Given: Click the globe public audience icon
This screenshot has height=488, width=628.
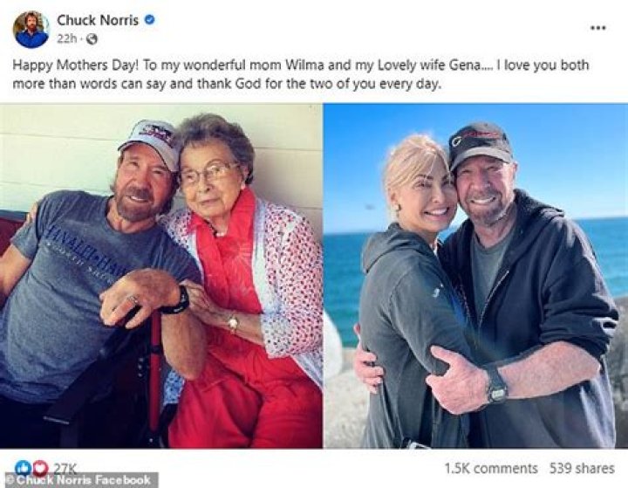Looking at the screenshot, I should tap(92, 39).
